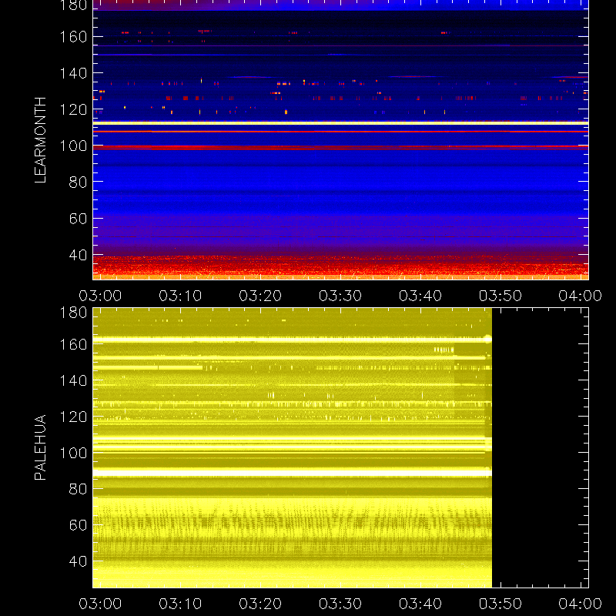Click the 03:10 time label under Palehua plot

click(180, 604)
